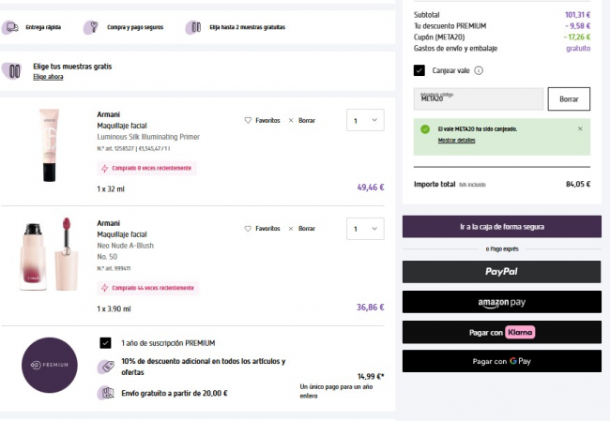Toggle the 1 año de suscripción PREMIUM checkbox
This screenshot has width=610, height=421.
pyautogui.click(x=105, y=343)
